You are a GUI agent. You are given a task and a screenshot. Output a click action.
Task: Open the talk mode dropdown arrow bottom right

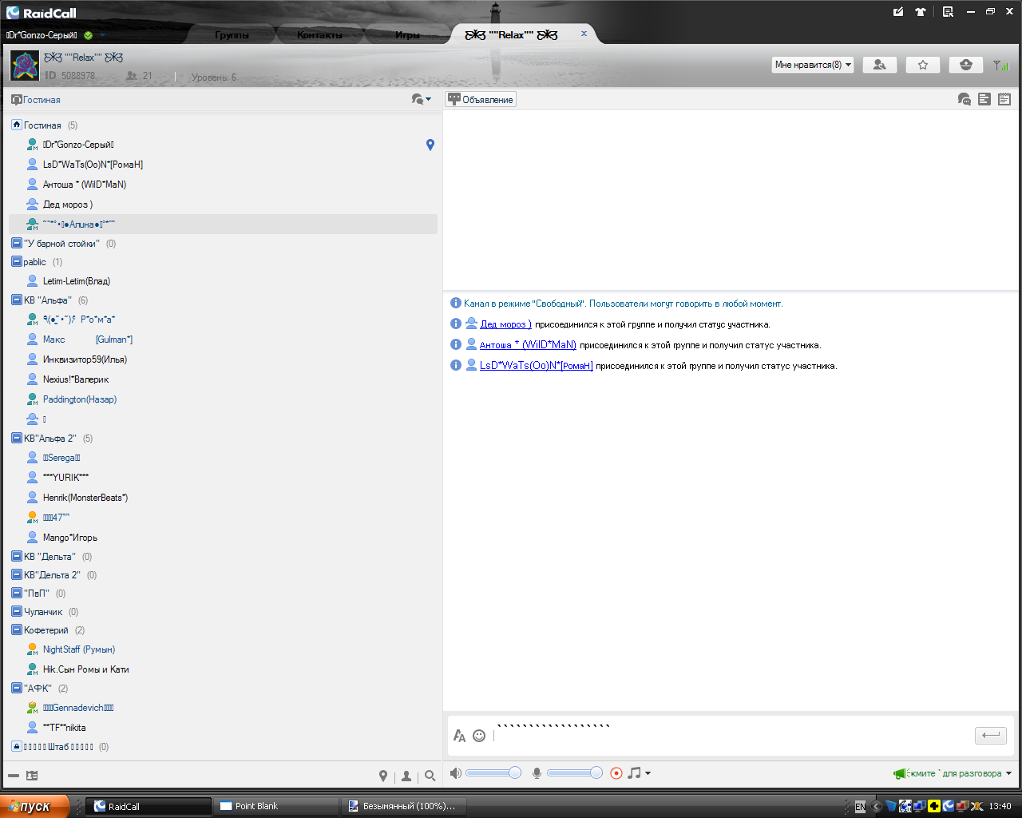pyautogui.click(x=1008, y=773)
